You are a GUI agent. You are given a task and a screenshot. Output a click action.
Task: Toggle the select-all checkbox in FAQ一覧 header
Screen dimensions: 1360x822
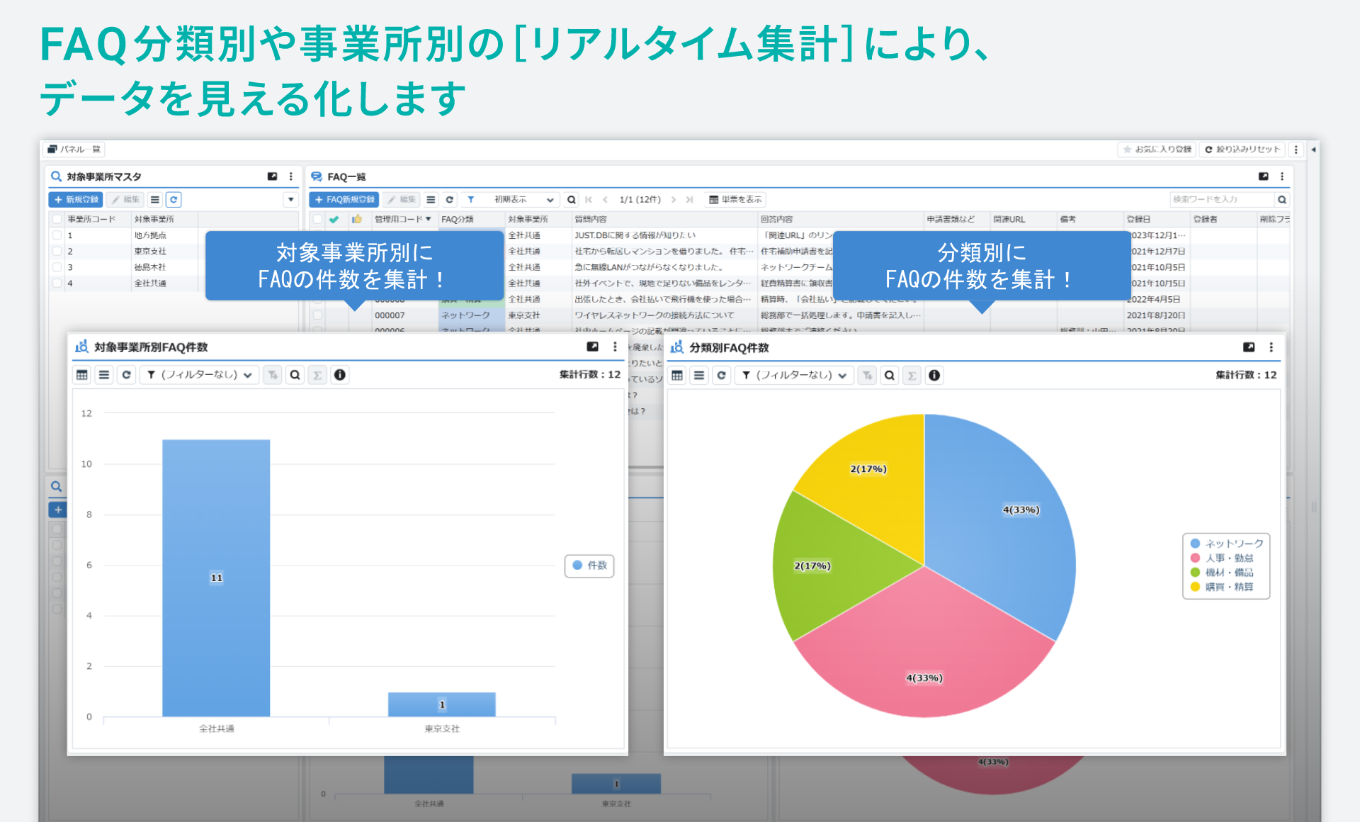pyautogui.click(x=317, y=219)
